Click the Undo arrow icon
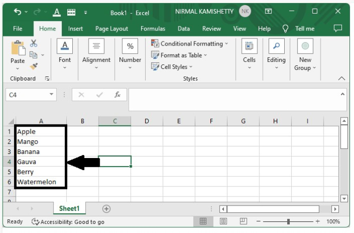Viewport: 354px width, 233px height. tap(17, 12)
